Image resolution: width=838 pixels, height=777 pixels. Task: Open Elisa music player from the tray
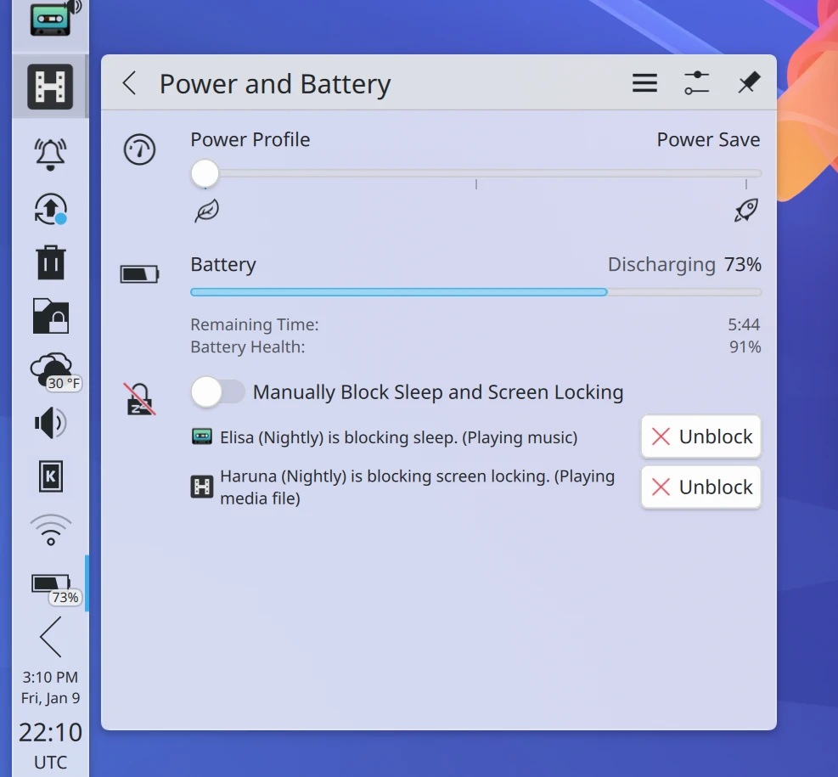coord(50,23)
